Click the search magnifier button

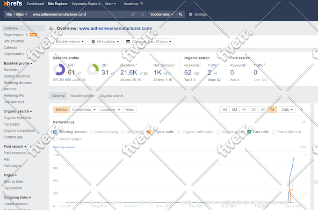pyautogui.click(x=181, y=14)
